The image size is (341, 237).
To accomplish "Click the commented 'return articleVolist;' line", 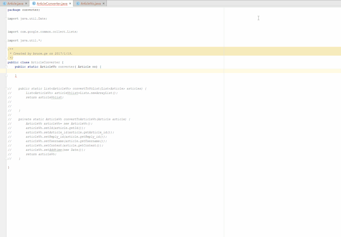I will (45, 97).
